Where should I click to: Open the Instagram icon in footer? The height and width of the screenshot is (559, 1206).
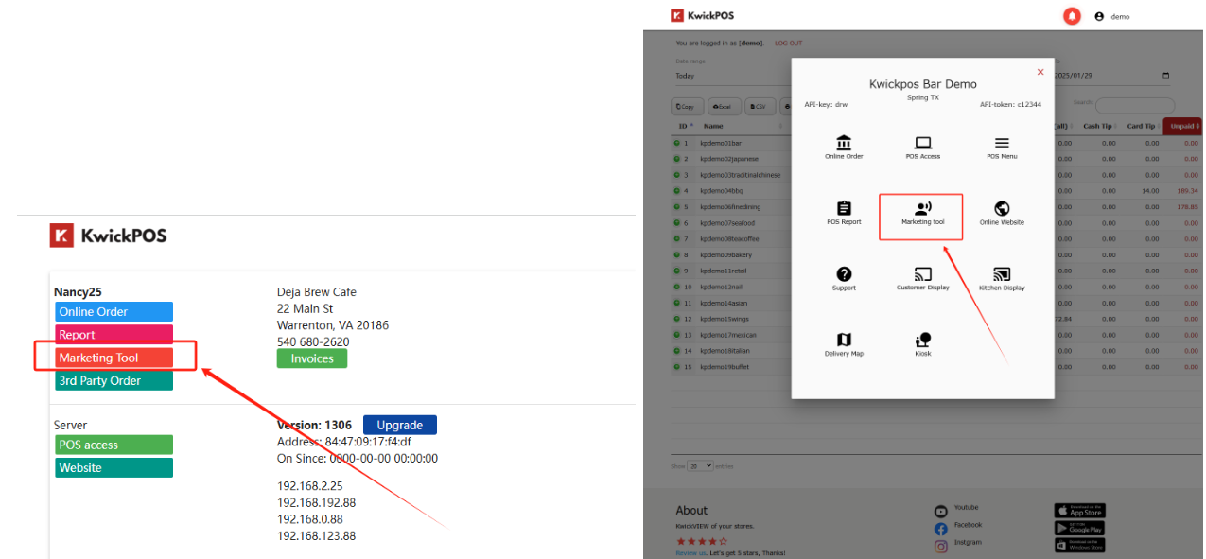pos(940,546)
